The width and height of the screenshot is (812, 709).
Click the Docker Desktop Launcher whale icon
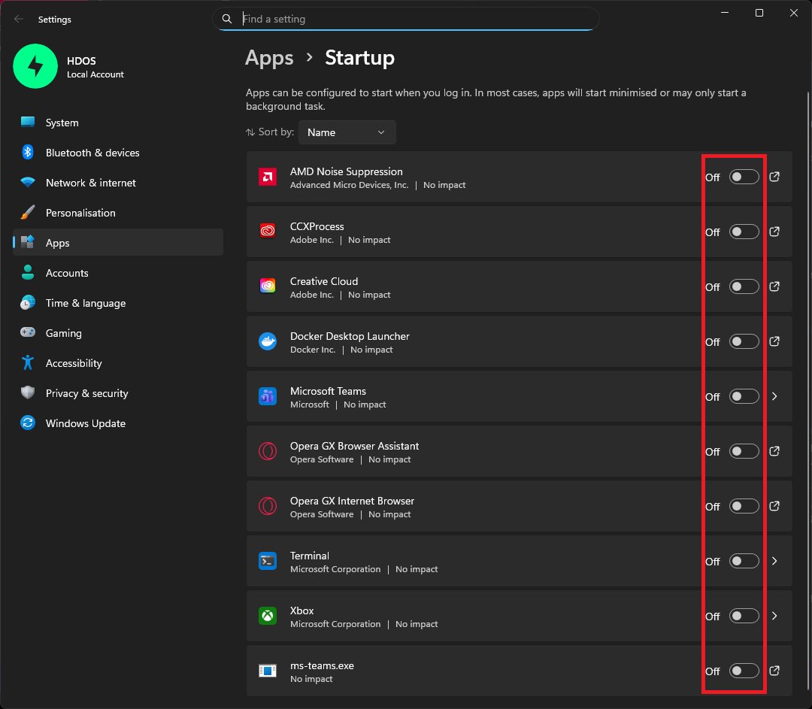pos(267,342)
